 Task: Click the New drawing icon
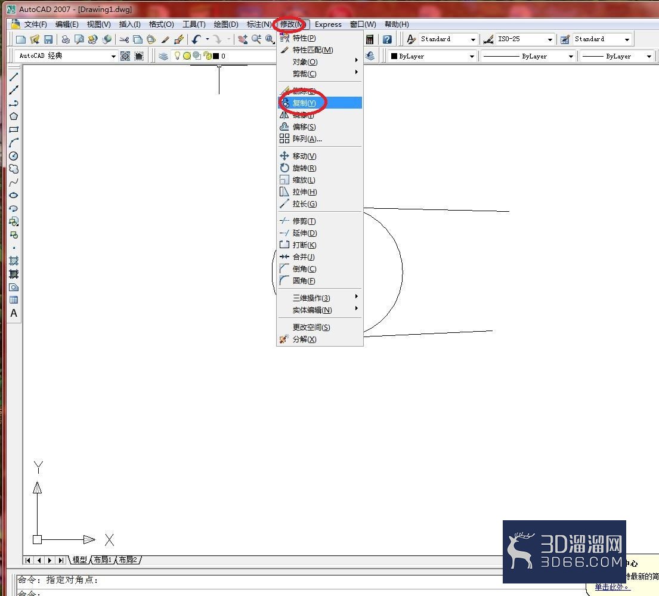(21, 39)
